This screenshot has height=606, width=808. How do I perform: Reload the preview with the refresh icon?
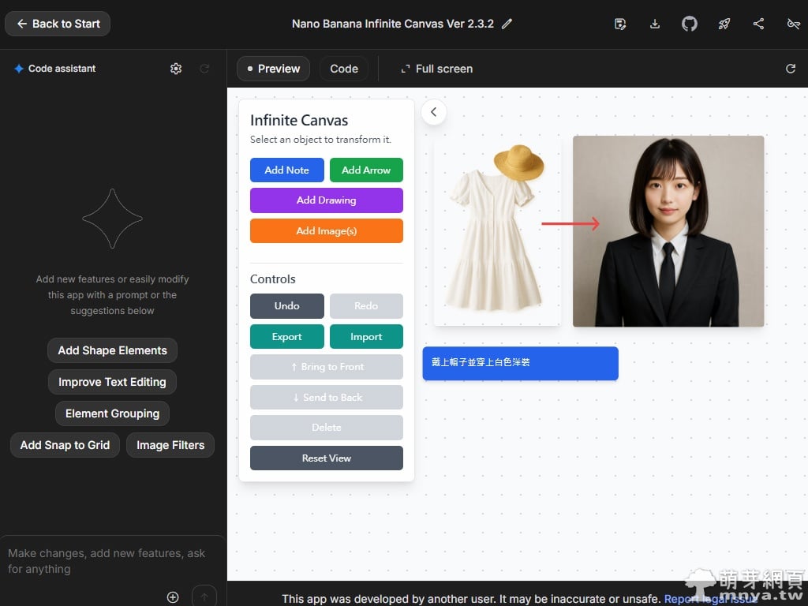pyautogui.click(x=790, y=69)
